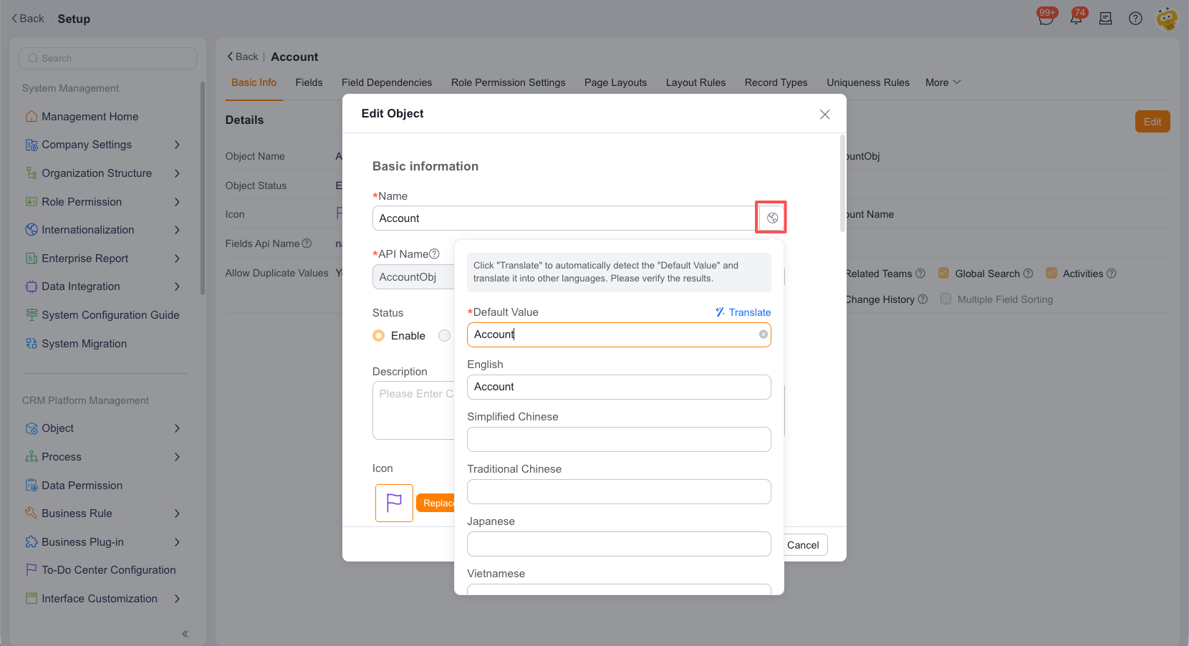Click the help icon next to Activities

pyautogui.click(x=1112, y=274)
